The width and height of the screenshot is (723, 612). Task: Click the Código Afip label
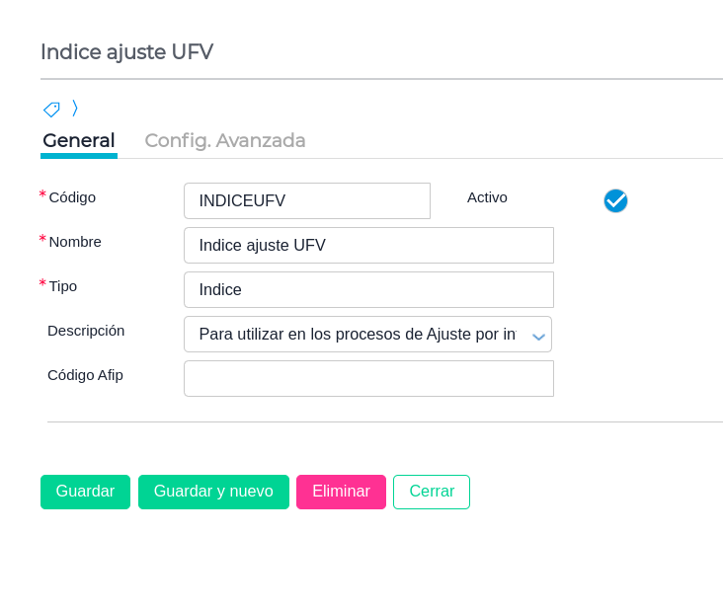coord(85,375)
